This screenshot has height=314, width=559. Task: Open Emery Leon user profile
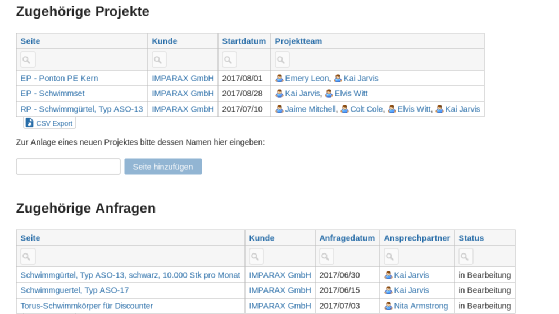point(307,78)
